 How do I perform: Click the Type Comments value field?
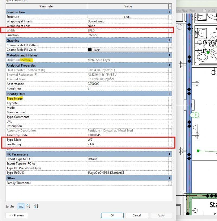point(128,117)
